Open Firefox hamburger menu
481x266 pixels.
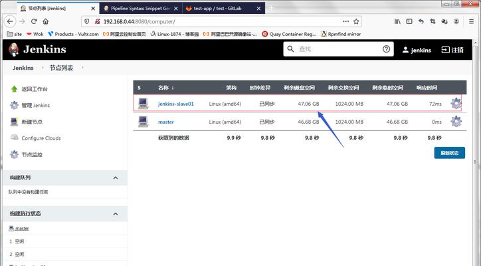coord(472,21)
